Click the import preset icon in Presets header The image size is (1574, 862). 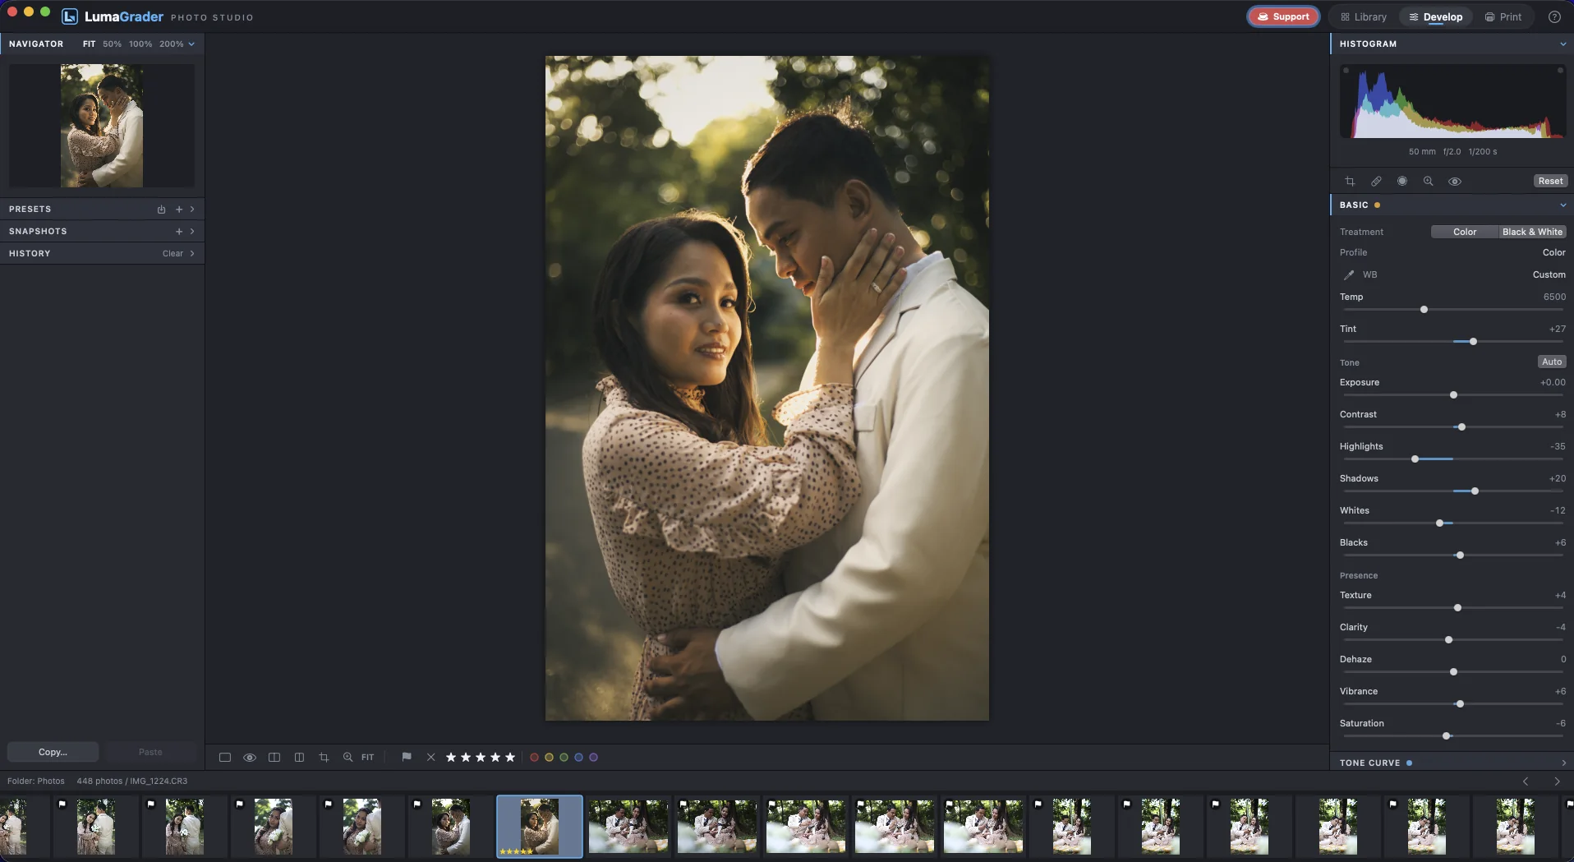click(162, 209)
